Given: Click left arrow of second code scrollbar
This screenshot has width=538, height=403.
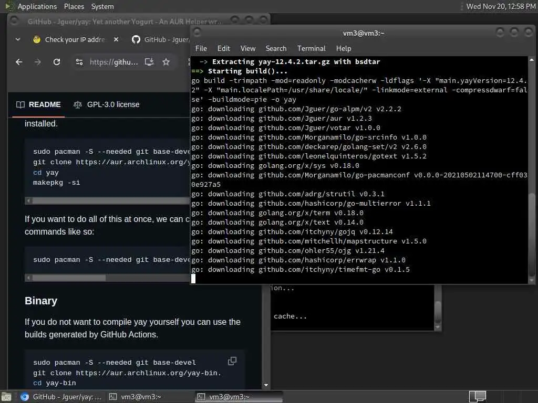Looking at the screenshot, I should (28, 278).
